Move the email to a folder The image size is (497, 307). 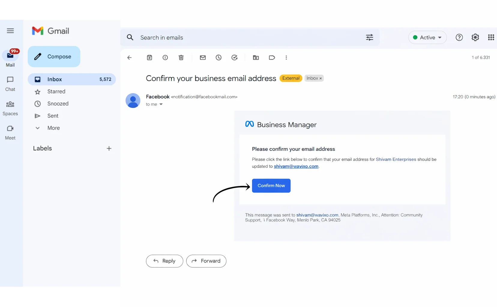(x=256, y=58)
